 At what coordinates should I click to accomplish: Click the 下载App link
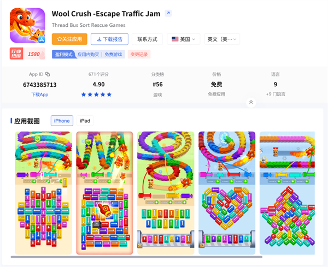tap(40, 94)
